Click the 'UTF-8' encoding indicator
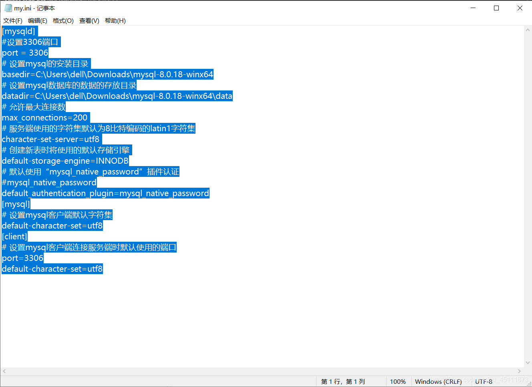The image size is (532, 387). pos(484,382)
